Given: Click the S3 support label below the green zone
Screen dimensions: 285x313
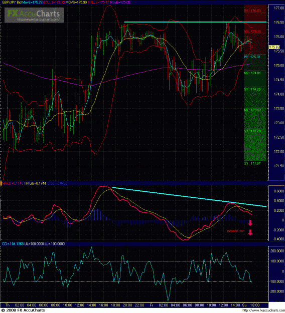Looking at the screenshot, I should [x=252, y=163].
